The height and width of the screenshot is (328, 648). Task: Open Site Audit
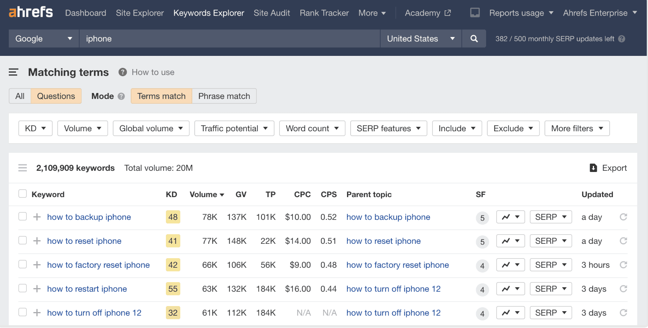point(272,13)
